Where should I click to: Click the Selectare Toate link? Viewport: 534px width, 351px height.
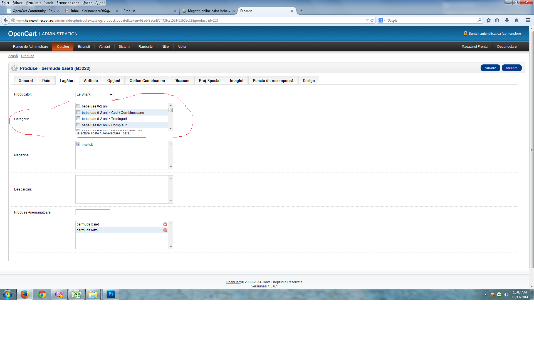(87, 133)
